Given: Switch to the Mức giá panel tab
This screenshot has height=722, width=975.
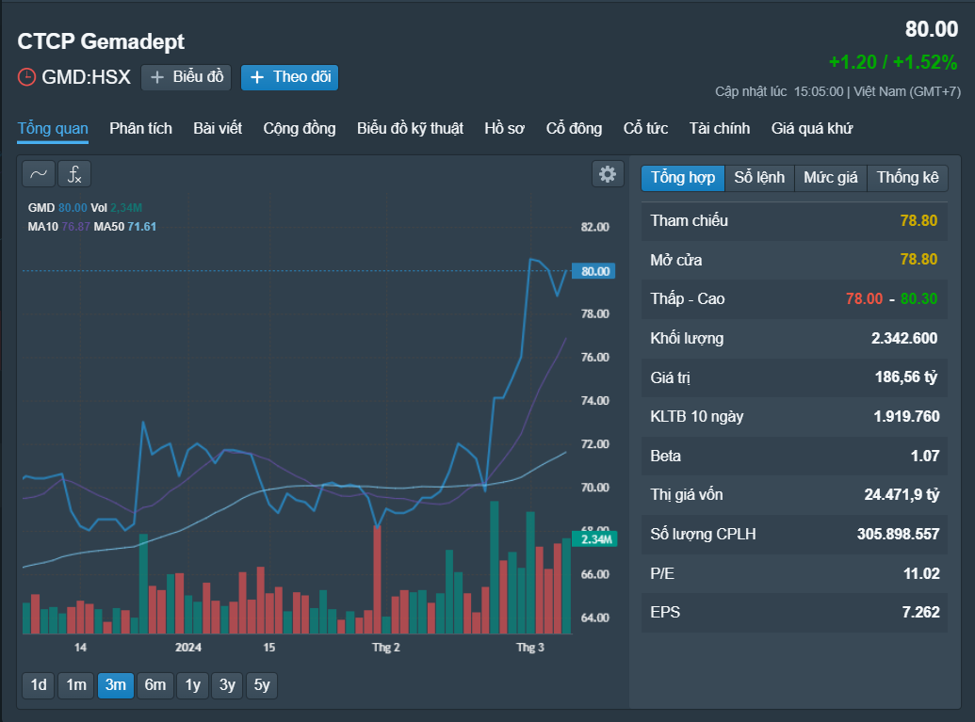Looking at the screenshot, I should [x=831, y=178].
